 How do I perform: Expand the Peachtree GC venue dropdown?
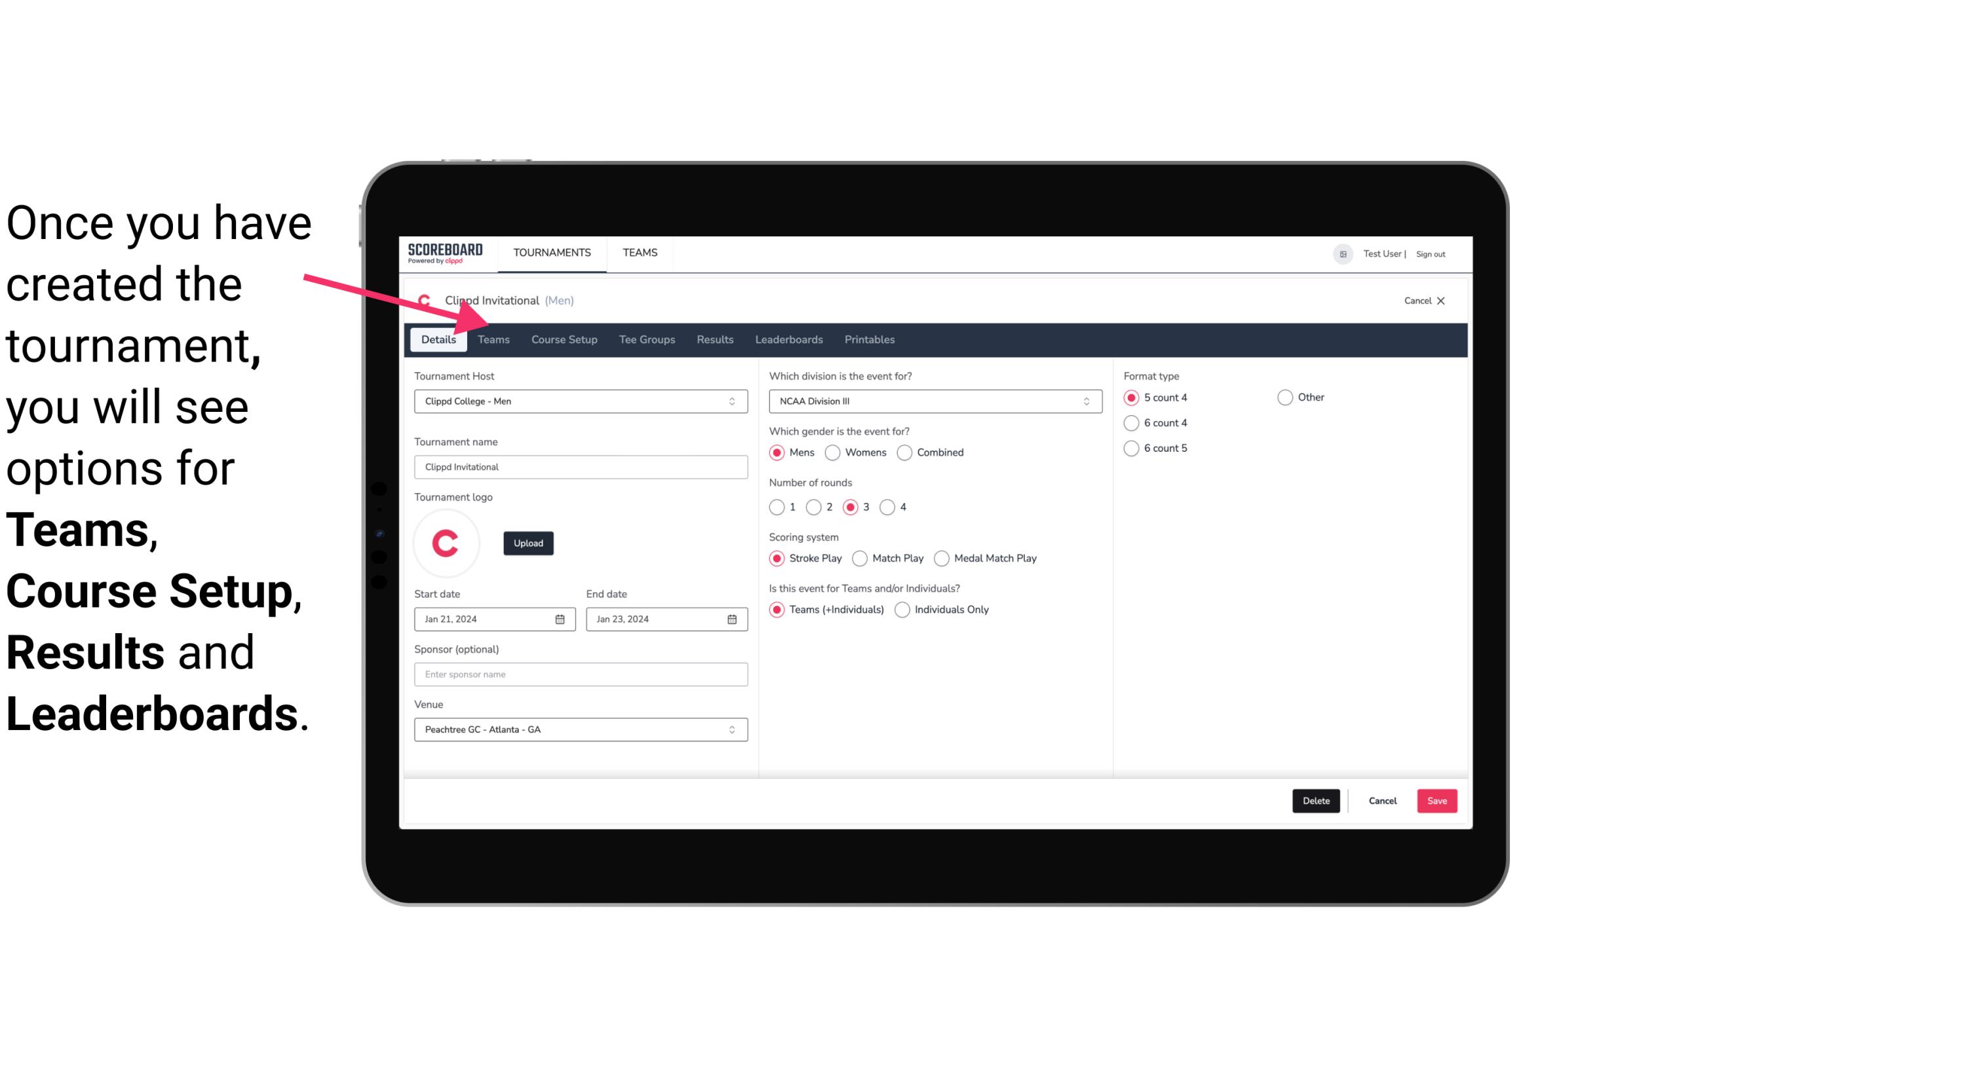(731, 729)
